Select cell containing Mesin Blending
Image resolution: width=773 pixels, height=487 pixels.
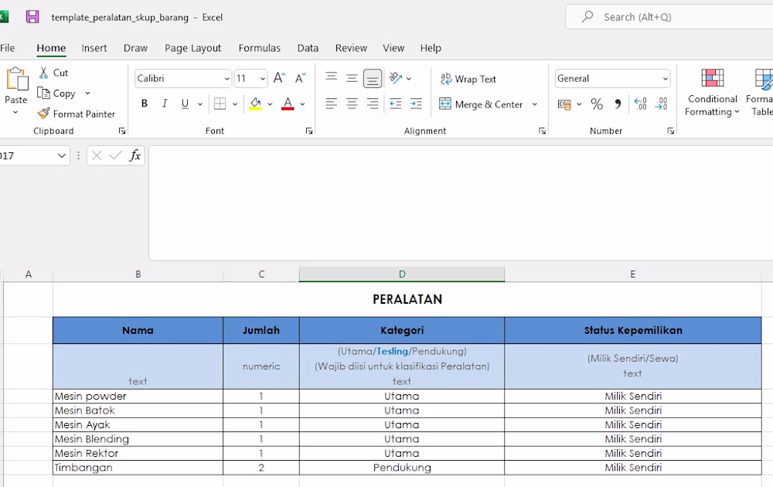138,439
